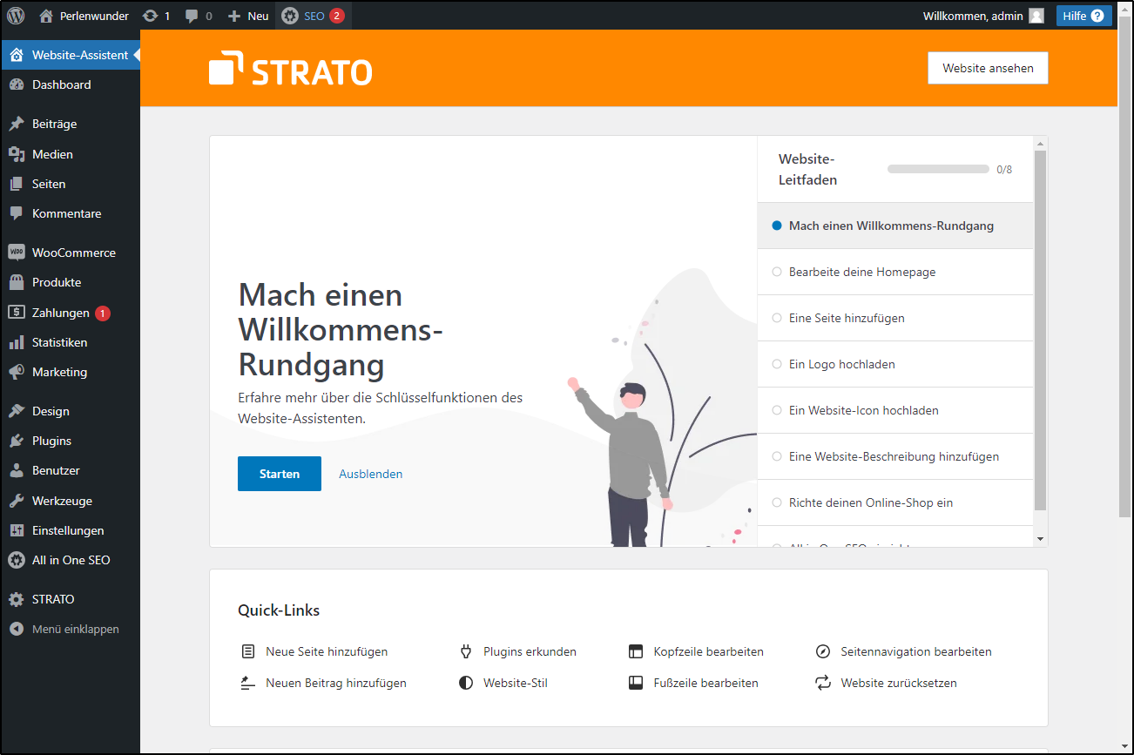
Task: Open the Website-Stil contrast icon
Action: [467, 683]
